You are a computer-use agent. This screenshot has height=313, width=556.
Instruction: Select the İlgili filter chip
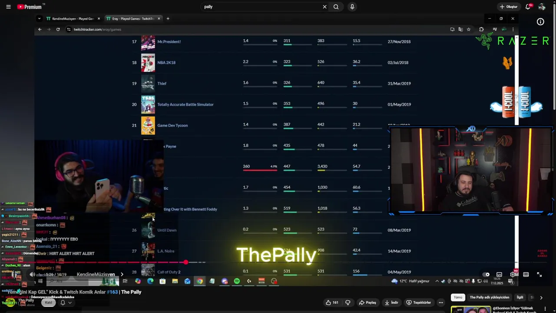tap(520, 297)
